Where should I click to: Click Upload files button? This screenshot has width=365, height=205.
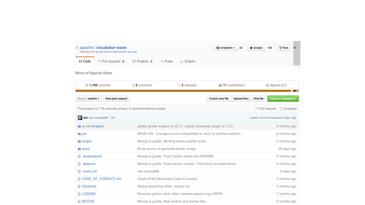pos(241,99)
